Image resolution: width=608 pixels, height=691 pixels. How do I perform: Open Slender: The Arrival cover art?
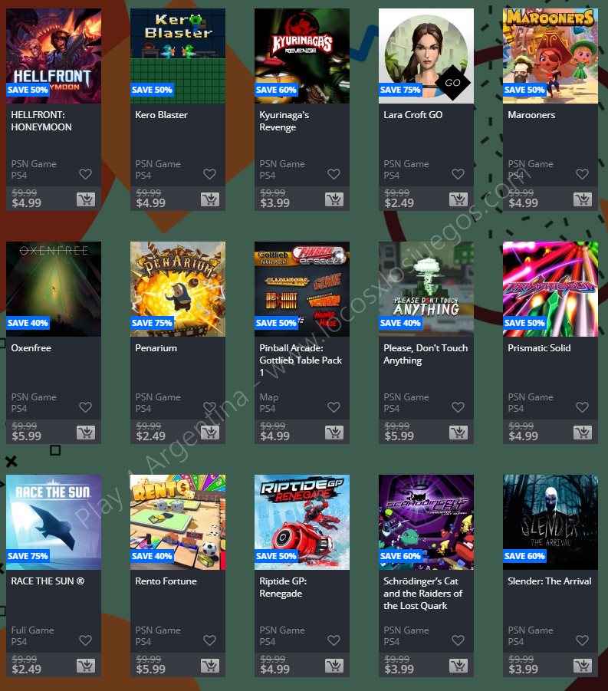pyautogui.click(x=550, y=522)
